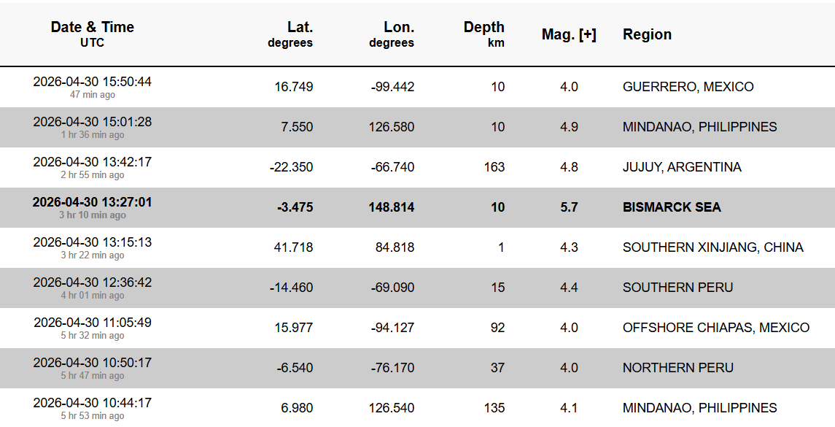Screen dimensions: 835x427
Task: Click the Lon. degrees column header
Action: [x=392, y=34]
